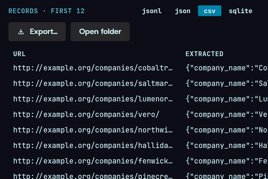Viewport: 268px width, 179px height.
Task: Select the northwi… companies URL cell
Action: pyautogui.click(x=93, y=130)
